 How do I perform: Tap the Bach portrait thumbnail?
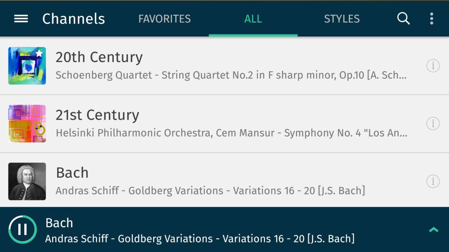click(x=27, y=181)
